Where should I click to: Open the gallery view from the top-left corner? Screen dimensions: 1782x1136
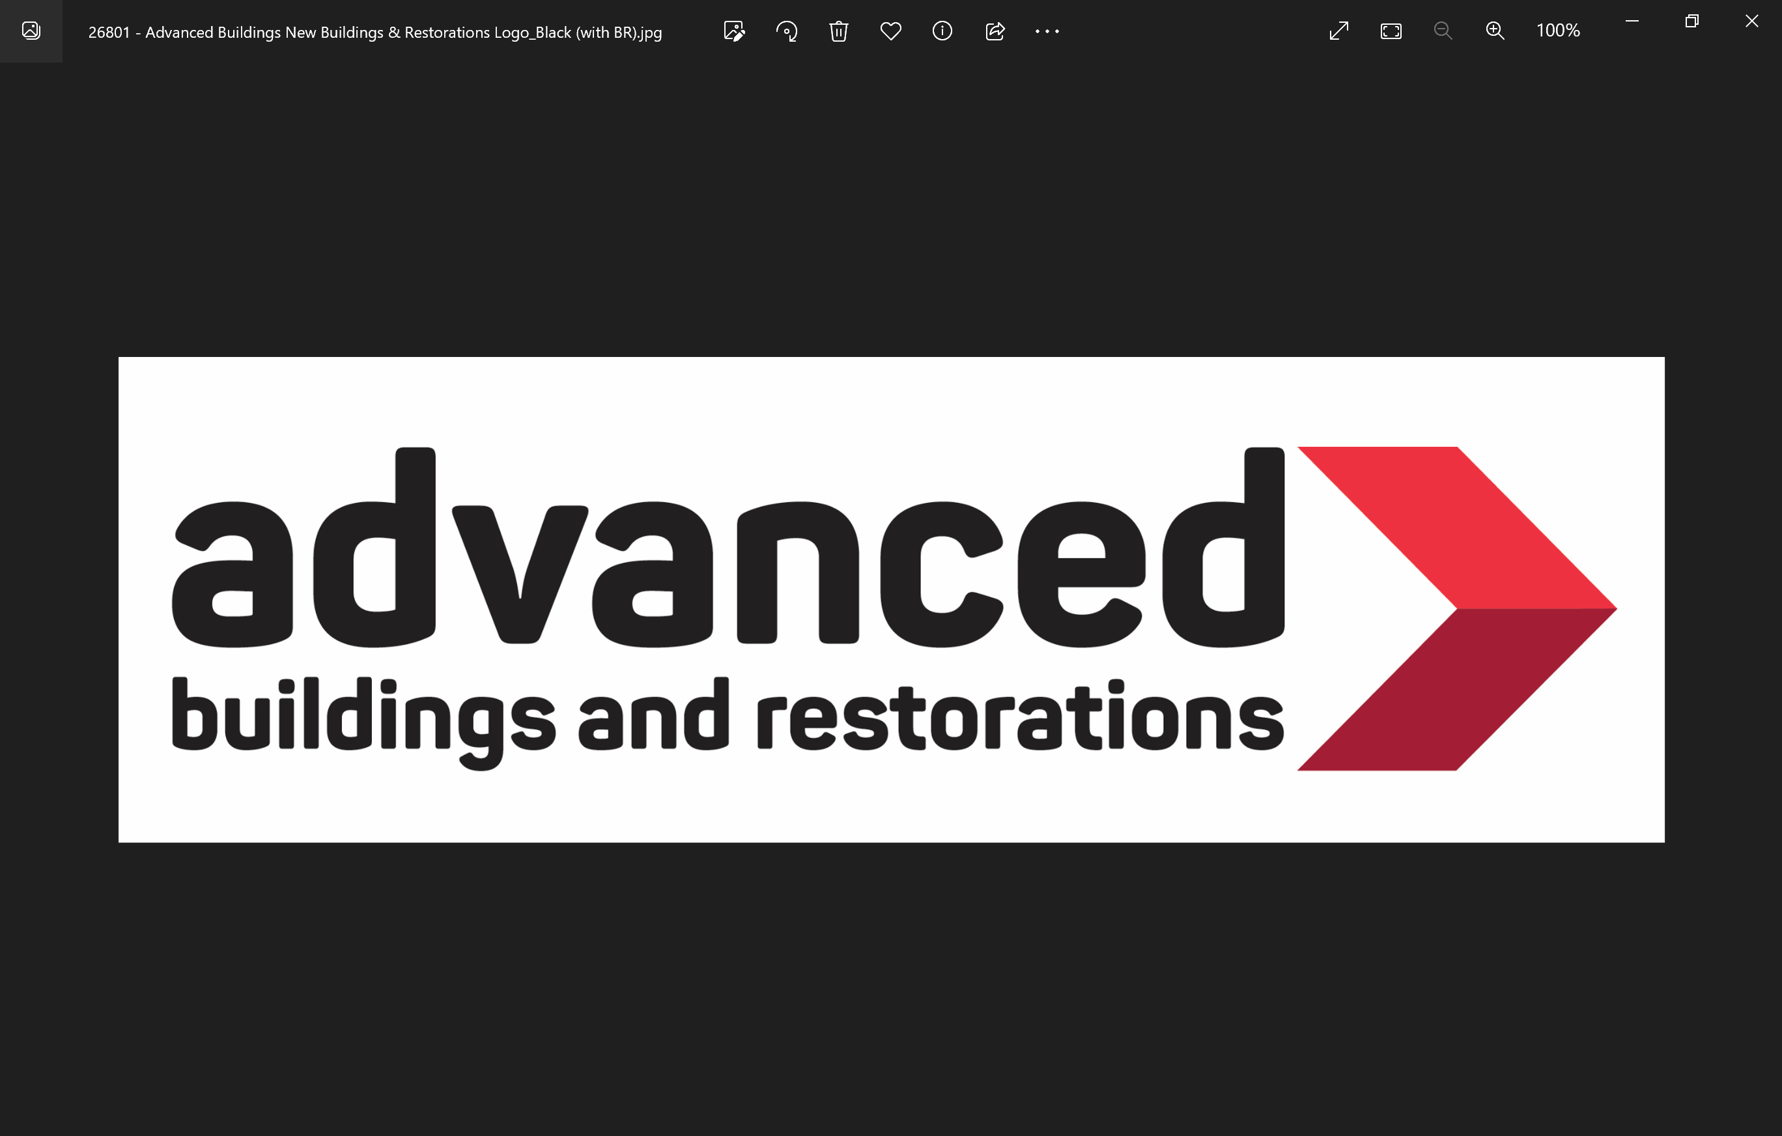click(31, 31)
